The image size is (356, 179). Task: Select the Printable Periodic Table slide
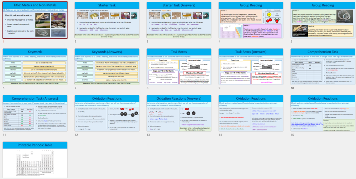35,160
